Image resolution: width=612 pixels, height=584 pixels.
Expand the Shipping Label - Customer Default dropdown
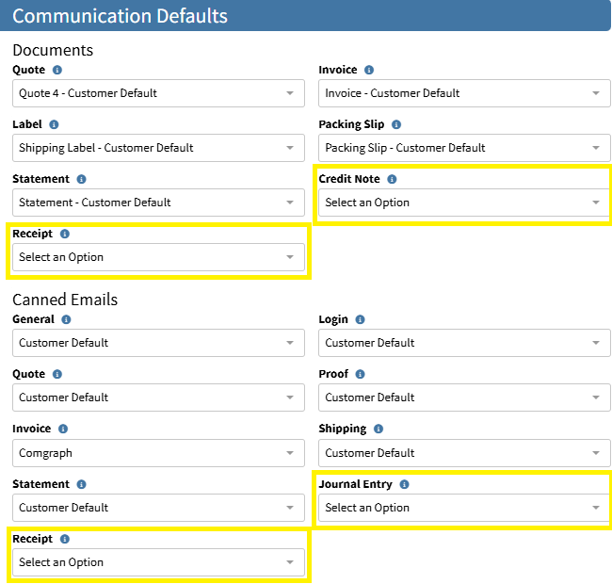click(x=158, y=148)
